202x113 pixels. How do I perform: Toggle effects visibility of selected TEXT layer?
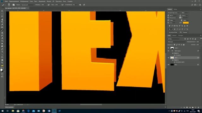point(173,60)
